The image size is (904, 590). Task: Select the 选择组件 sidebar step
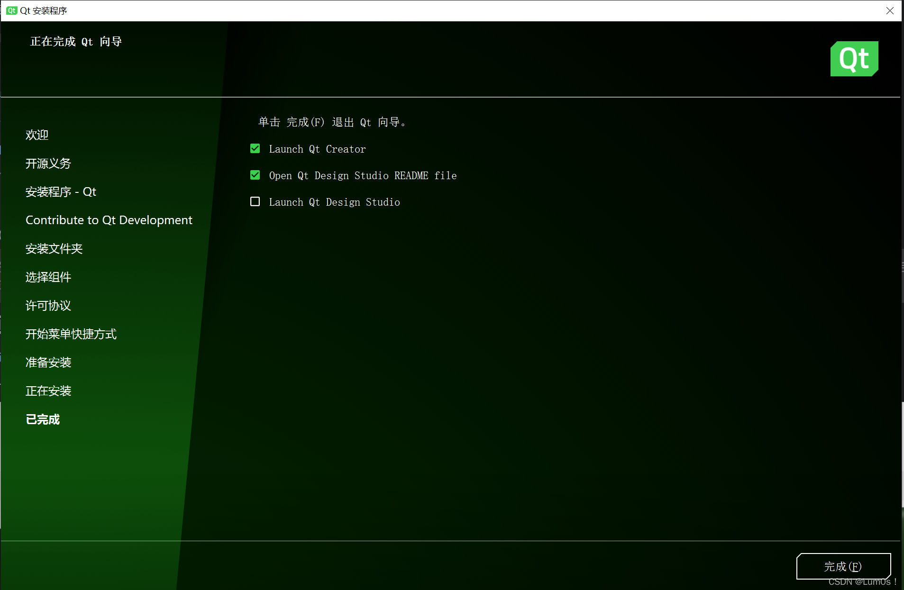pos(48,277)
